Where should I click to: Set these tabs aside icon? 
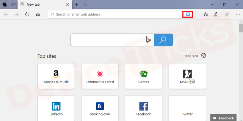13,5
